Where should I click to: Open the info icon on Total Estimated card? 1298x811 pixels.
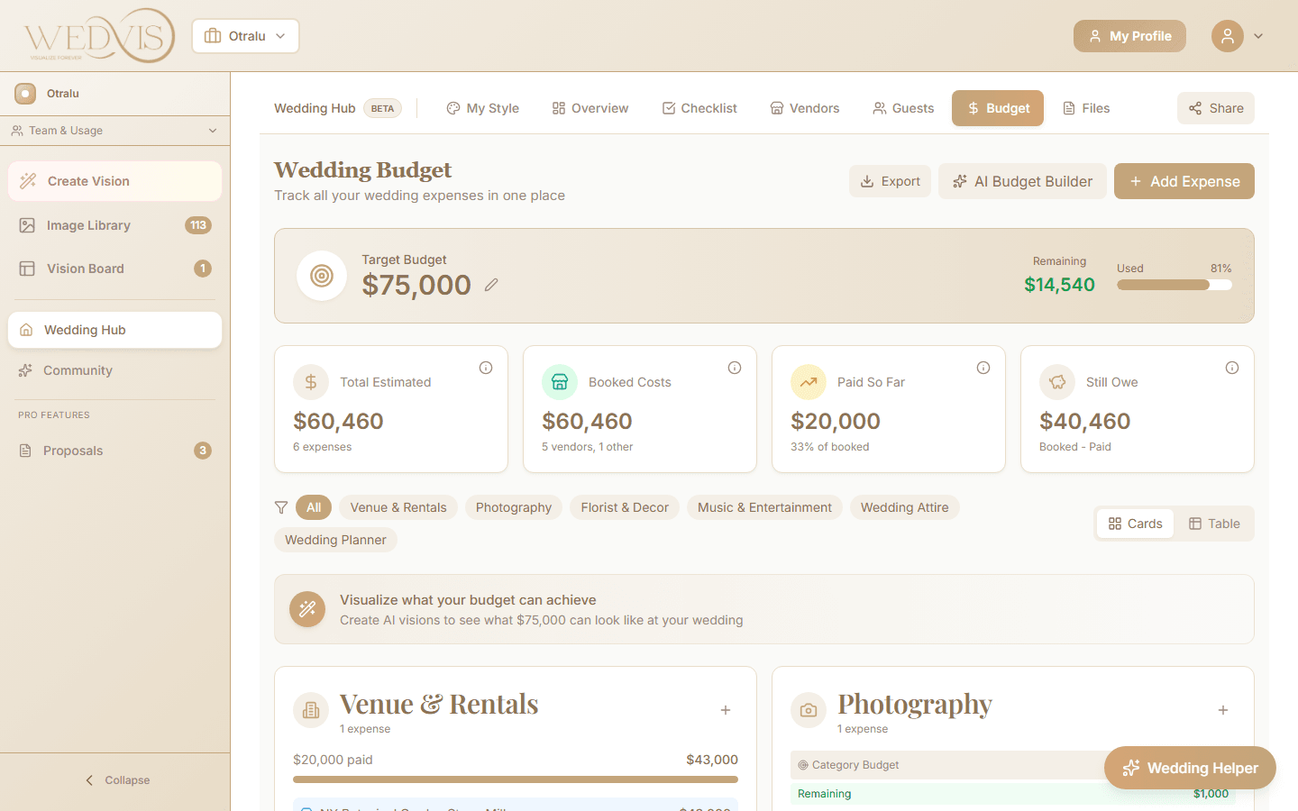point(485,368)
